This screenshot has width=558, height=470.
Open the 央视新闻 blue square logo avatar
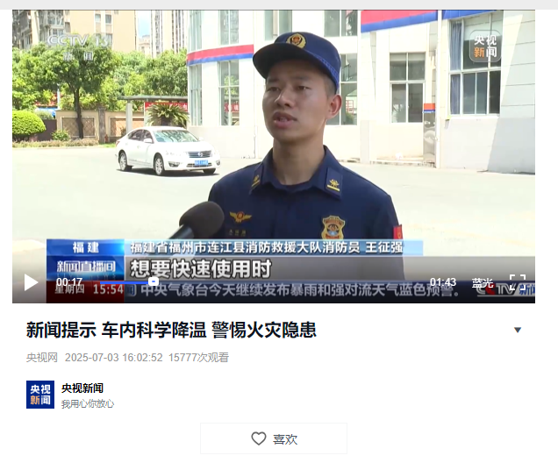click(x=40, y=395)
